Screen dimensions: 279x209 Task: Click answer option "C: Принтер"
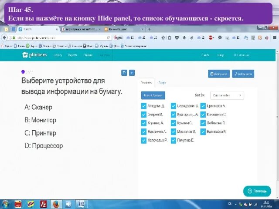[x=40, y=133]
